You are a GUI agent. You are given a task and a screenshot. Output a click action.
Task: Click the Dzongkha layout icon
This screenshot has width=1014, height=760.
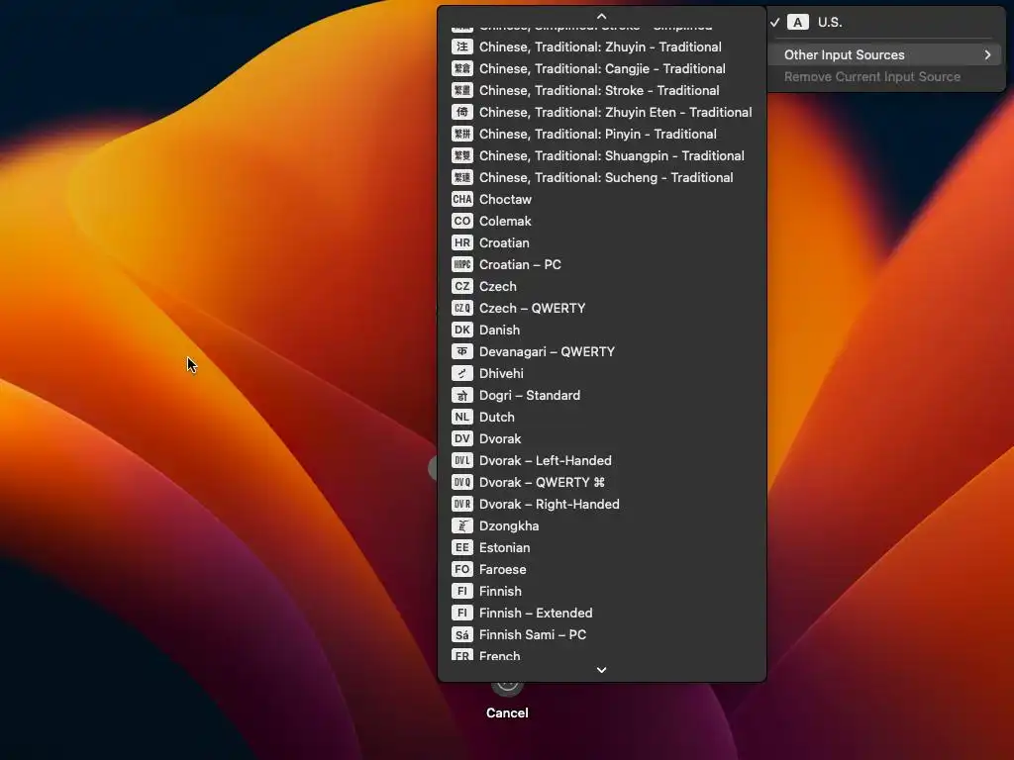[461, 525]
